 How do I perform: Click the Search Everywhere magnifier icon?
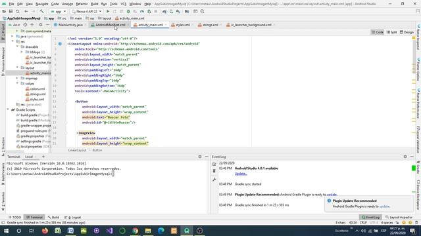[x=203, y=12]
